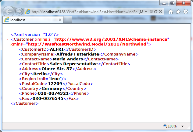Click the postal code 12209
Viewport: 193px width, 132px height.
[55, 84]
